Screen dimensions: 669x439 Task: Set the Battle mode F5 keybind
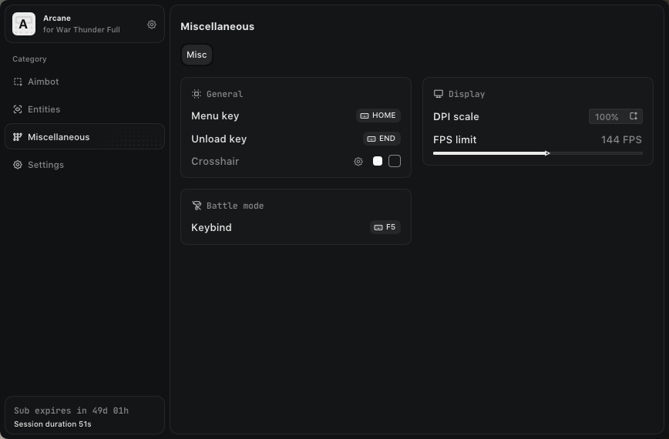click(385, 227)
